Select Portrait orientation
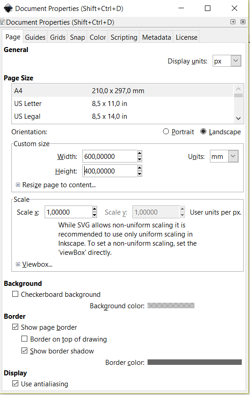 (179, 132)
